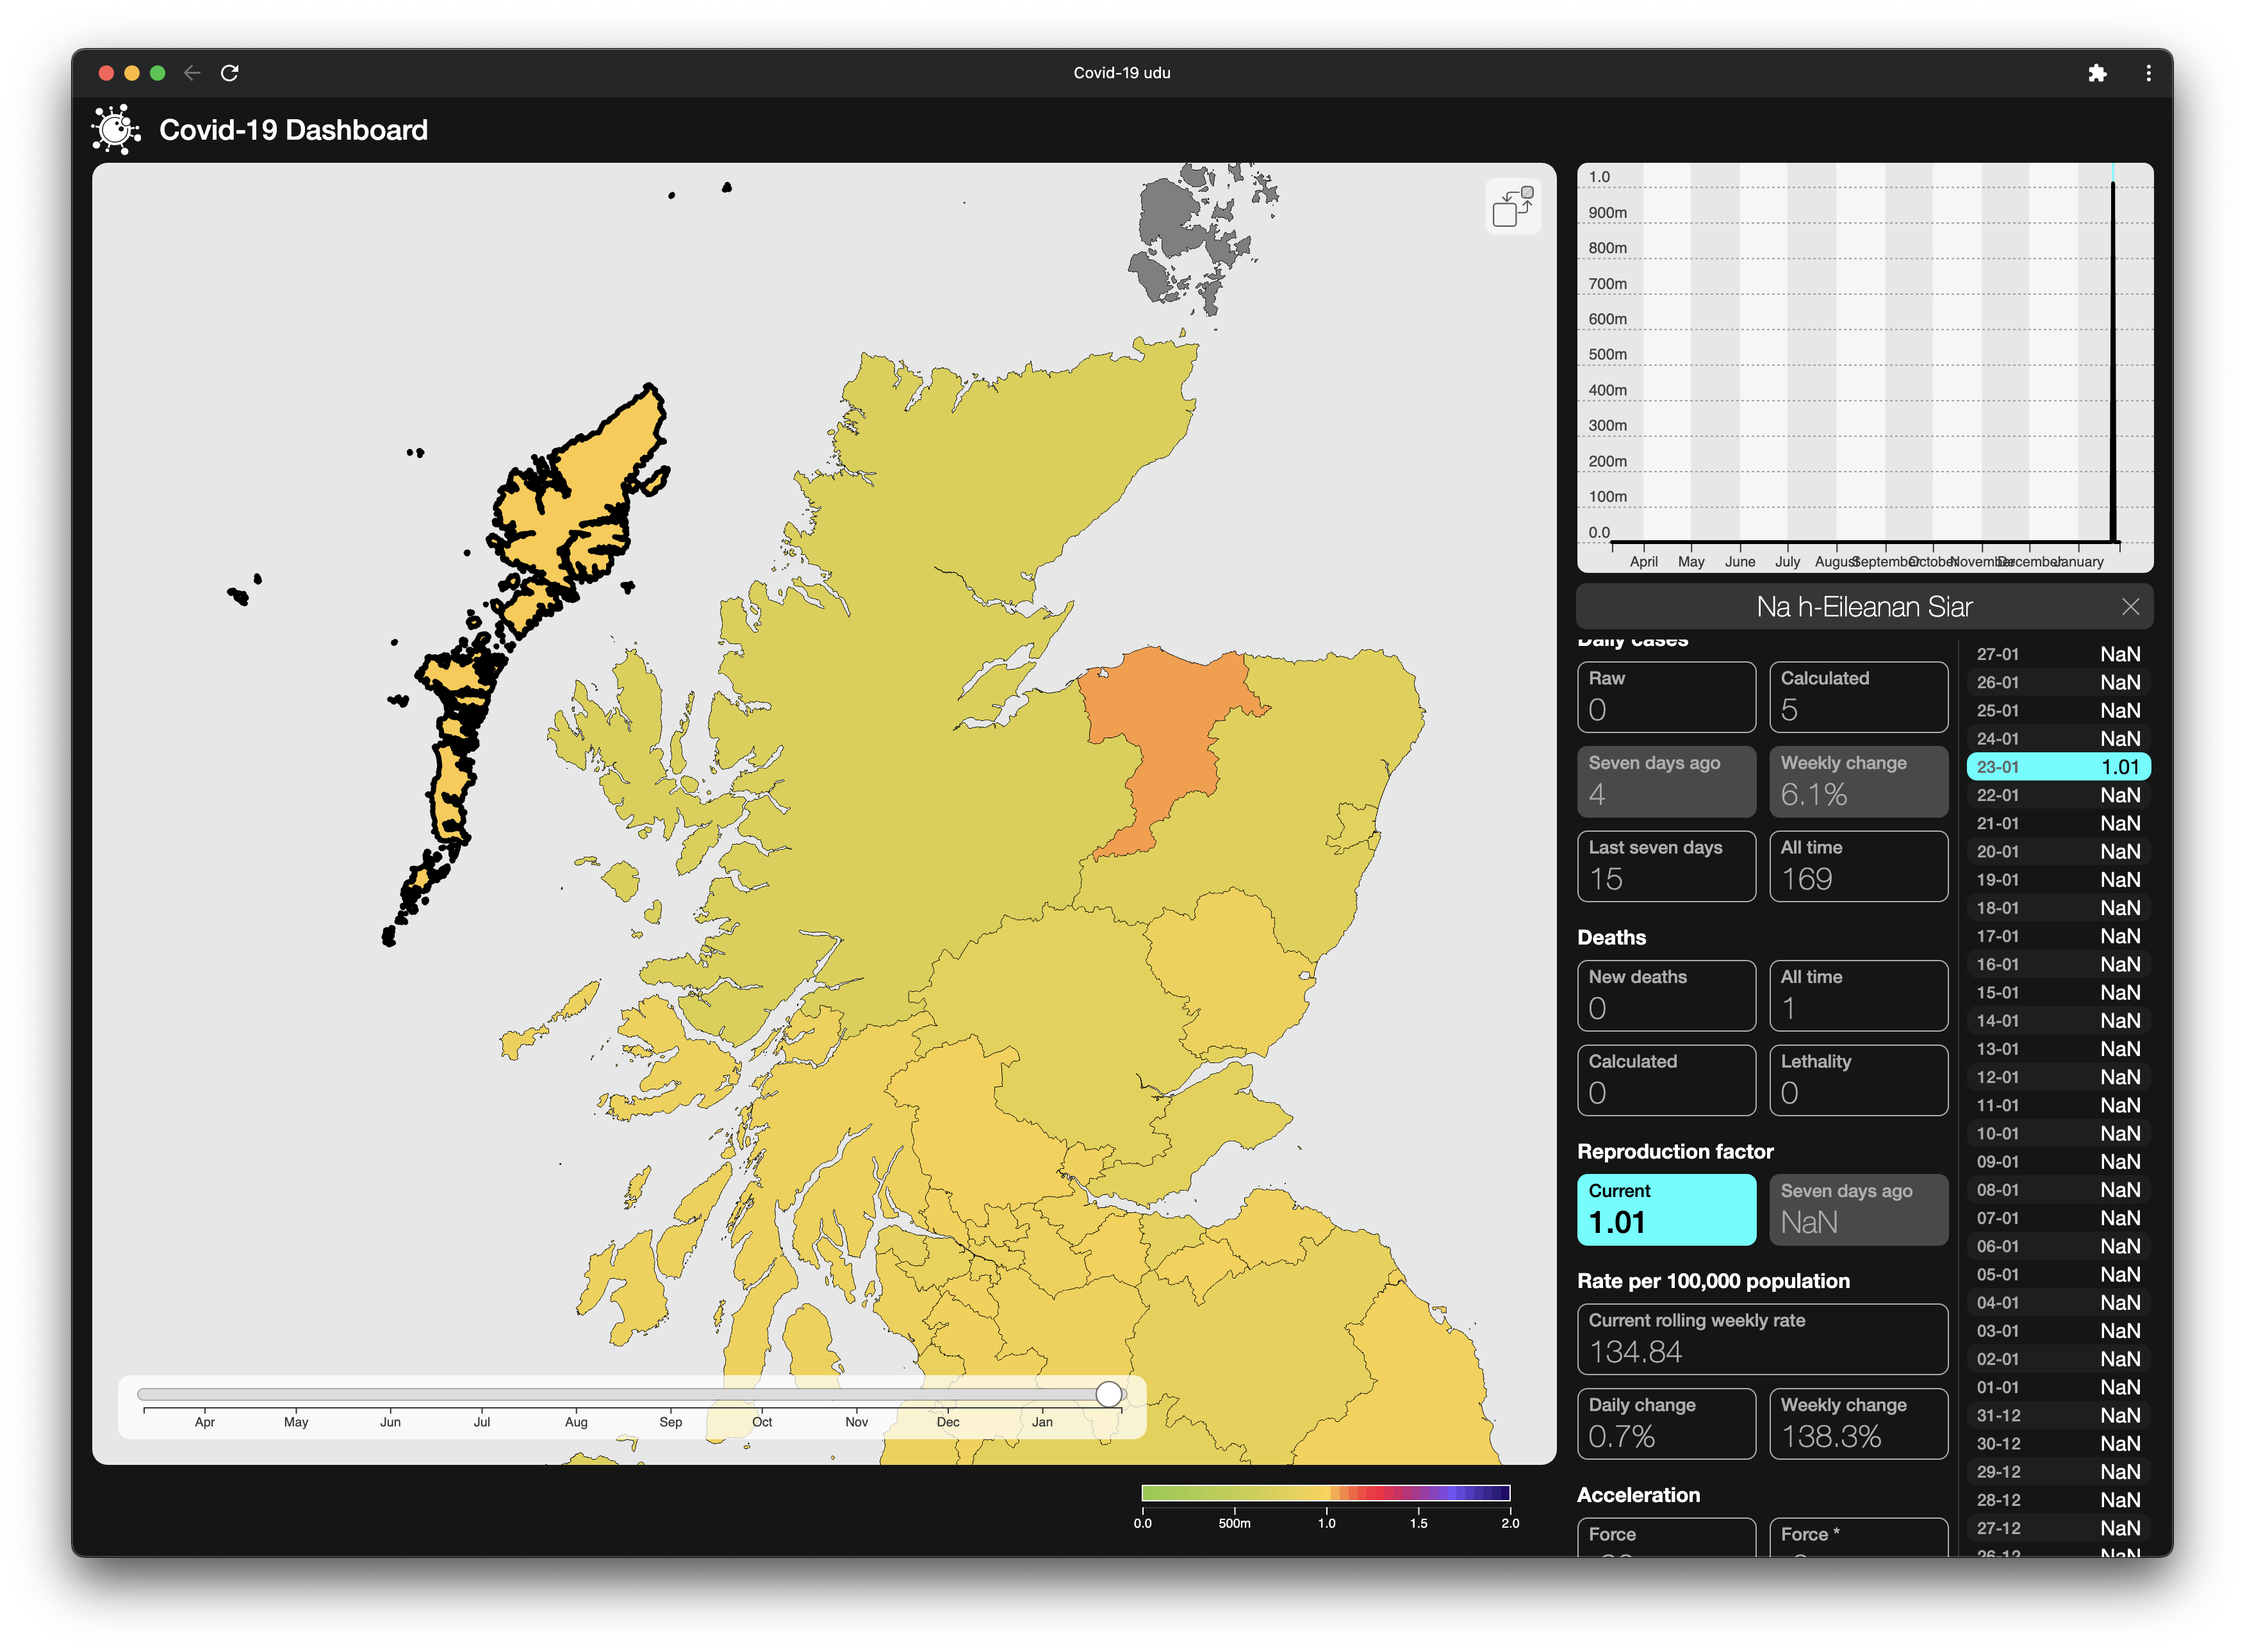Click the Na h-Eileanan Siar title
Viewport: 2245px width, 1652px height.
[1864, 607]
